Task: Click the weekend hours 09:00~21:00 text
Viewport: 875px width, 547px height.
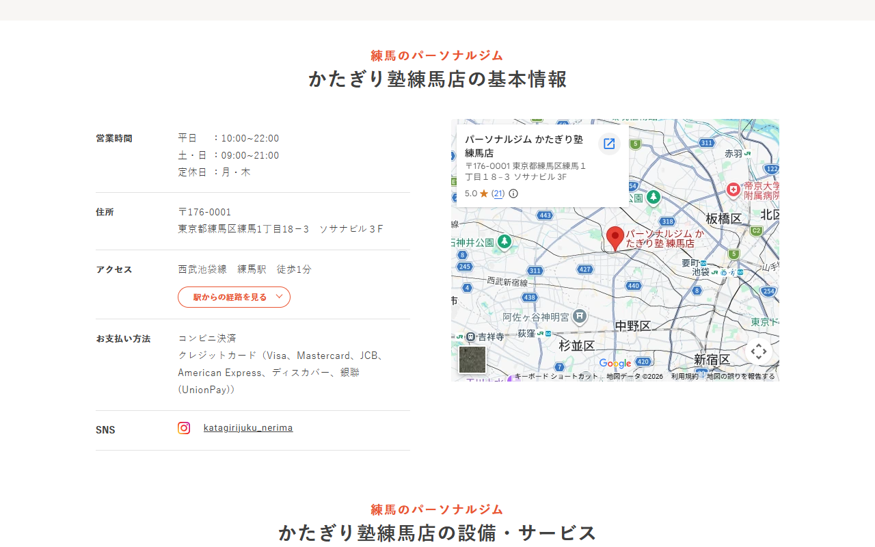Action: pyautogui.click(x=250, y=155)
